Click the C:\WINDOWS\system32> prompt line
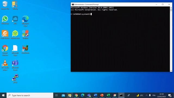Viewport: 174px width, 98px height. pos(81,14)
